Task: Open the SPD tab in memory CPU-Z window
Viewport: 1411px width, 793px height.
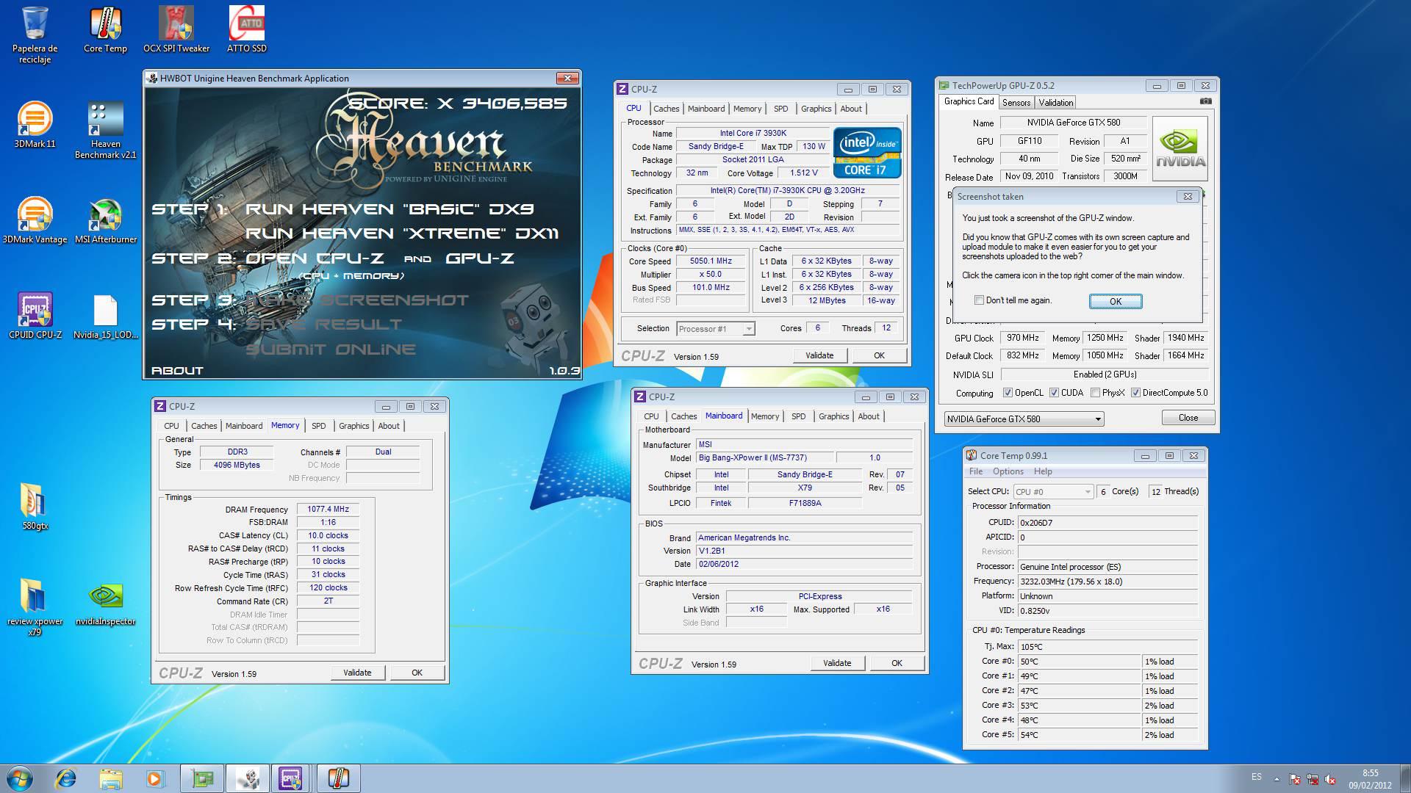Action: (318, 426)
